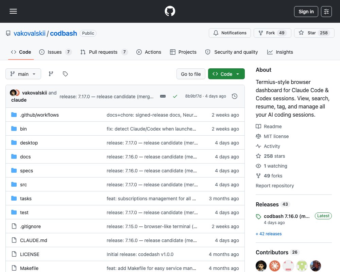This screenshot has width=340, height=272.
Task: Open the Readme link in About
Action: coord(269,126)
